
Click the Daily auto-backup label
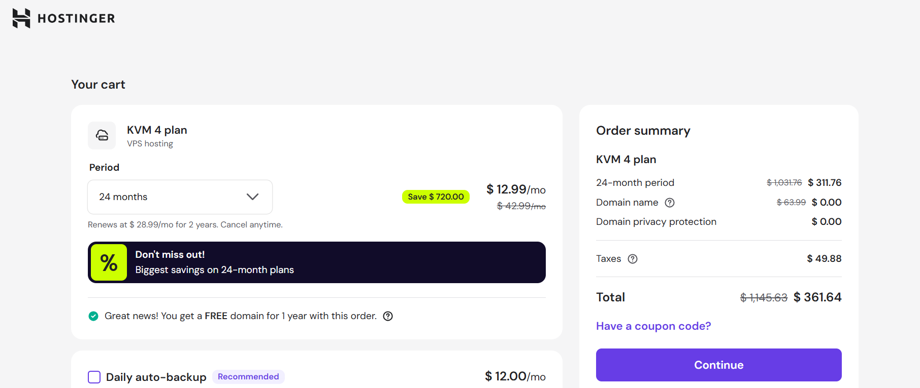[156, 377]
